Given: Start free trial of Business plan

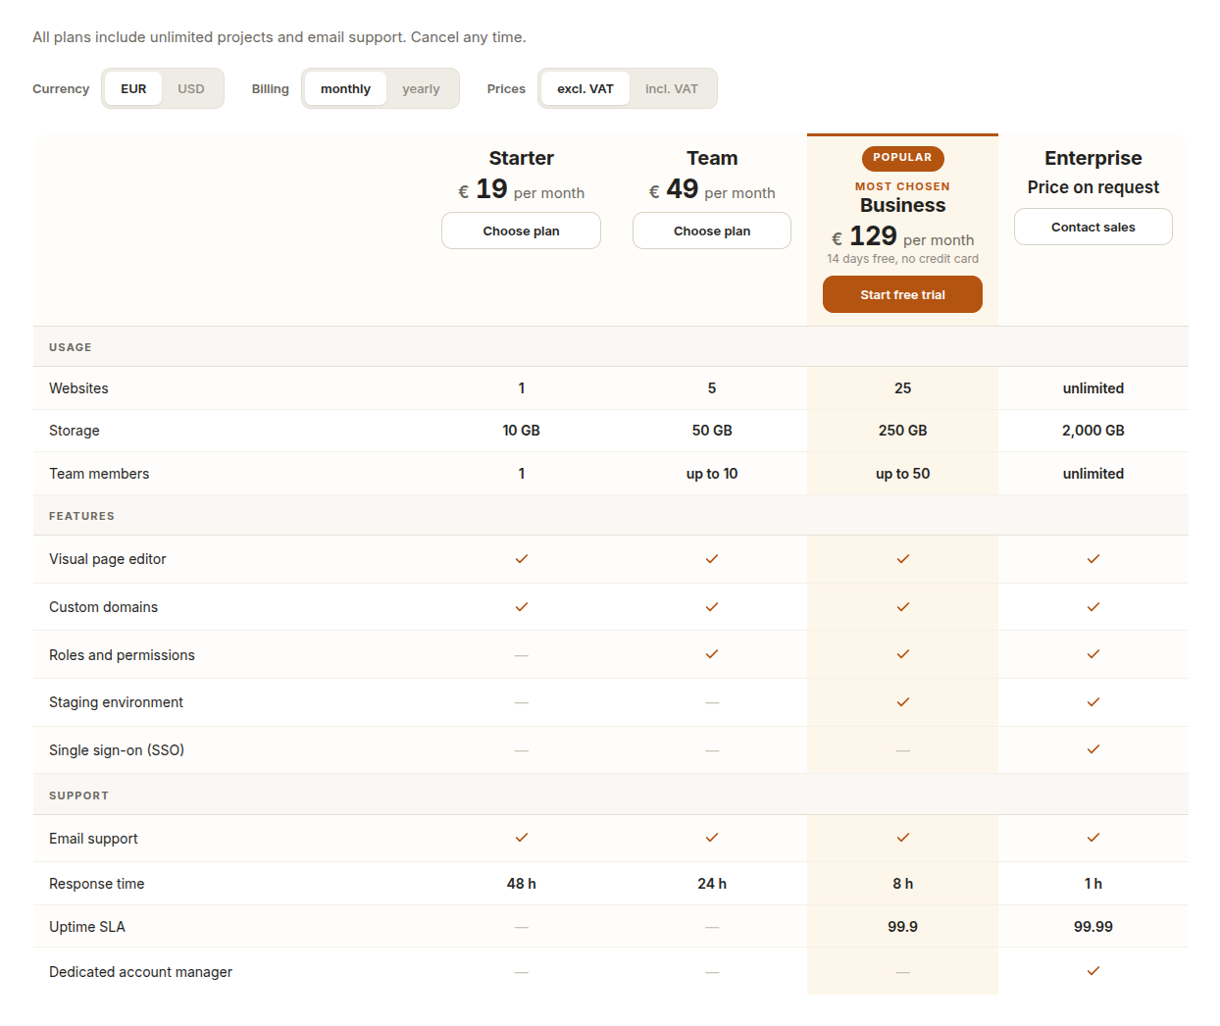Looking at the screenshot, I should 902,294.
